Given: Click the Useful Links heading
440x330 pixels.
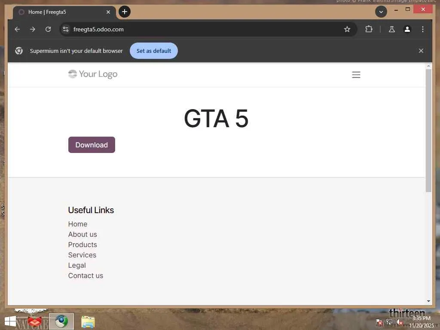Looking at the screenshot, I should coord(91,210).
